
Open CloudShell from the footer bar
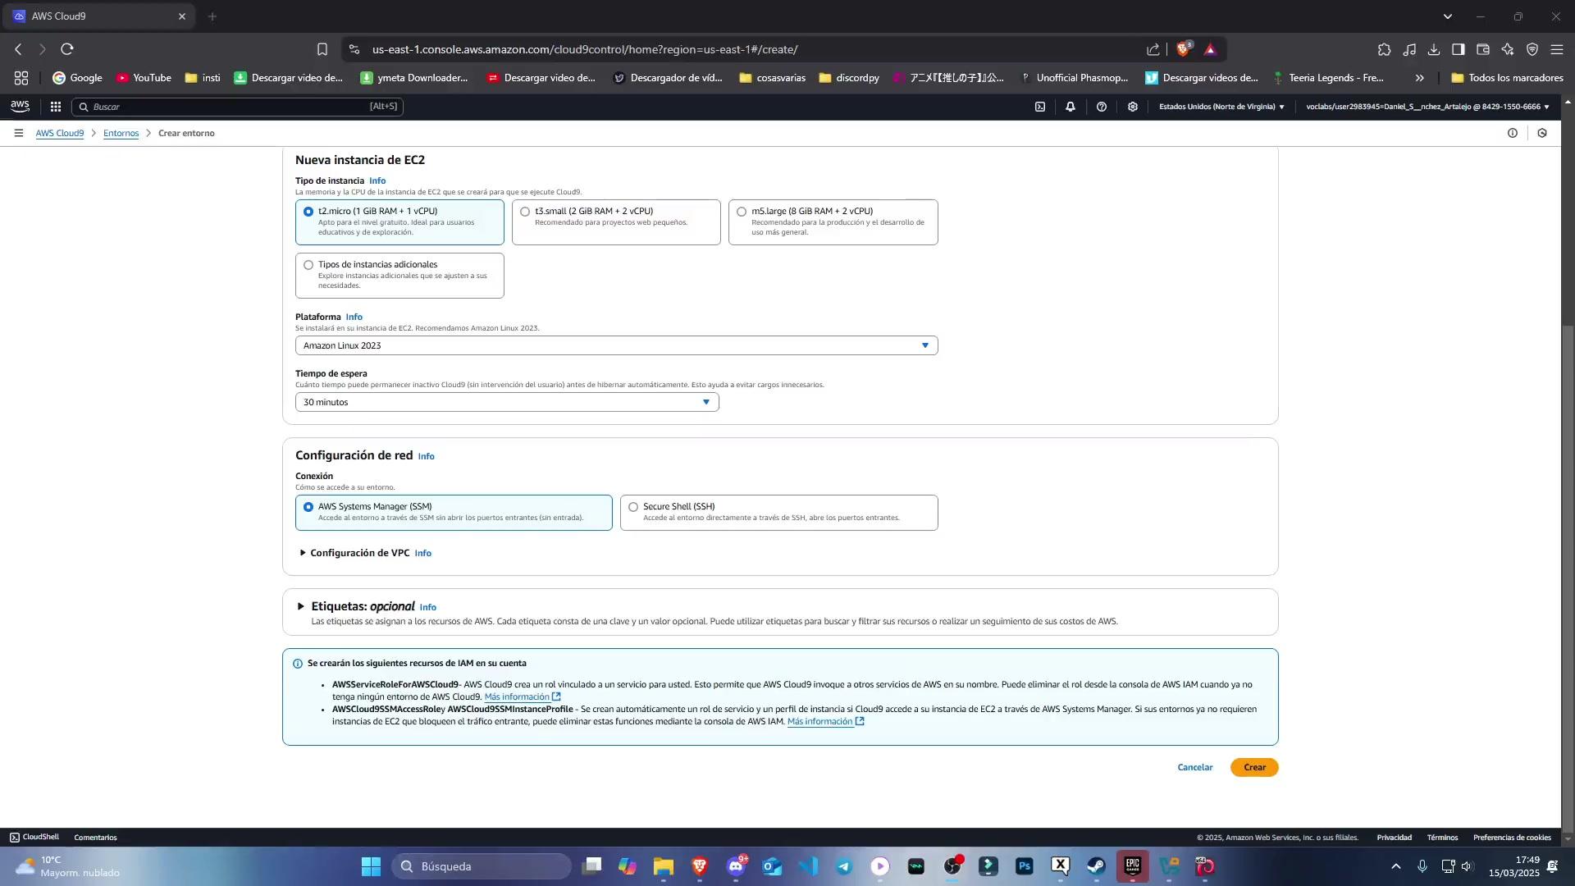(34, 837)
